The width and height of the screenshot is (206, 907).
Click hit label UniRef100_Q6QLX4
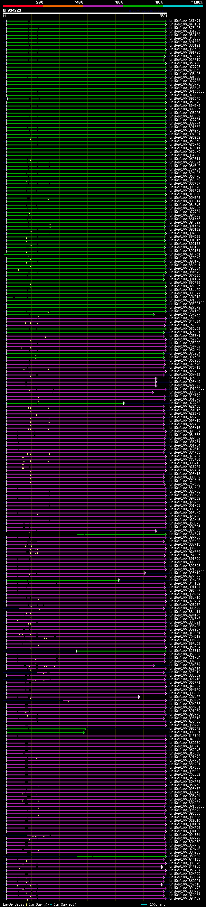[184, 350]
